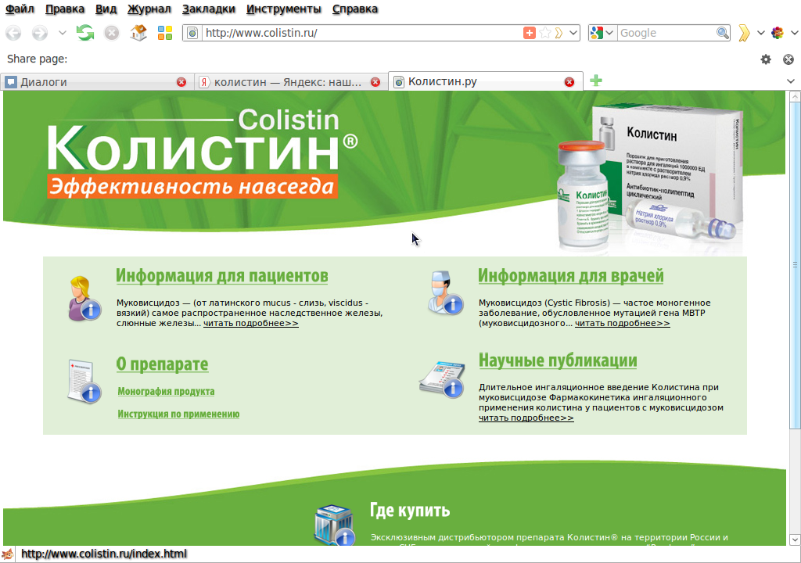
Task: Open Share page settings gear
Action: click(x=766, y=59)
